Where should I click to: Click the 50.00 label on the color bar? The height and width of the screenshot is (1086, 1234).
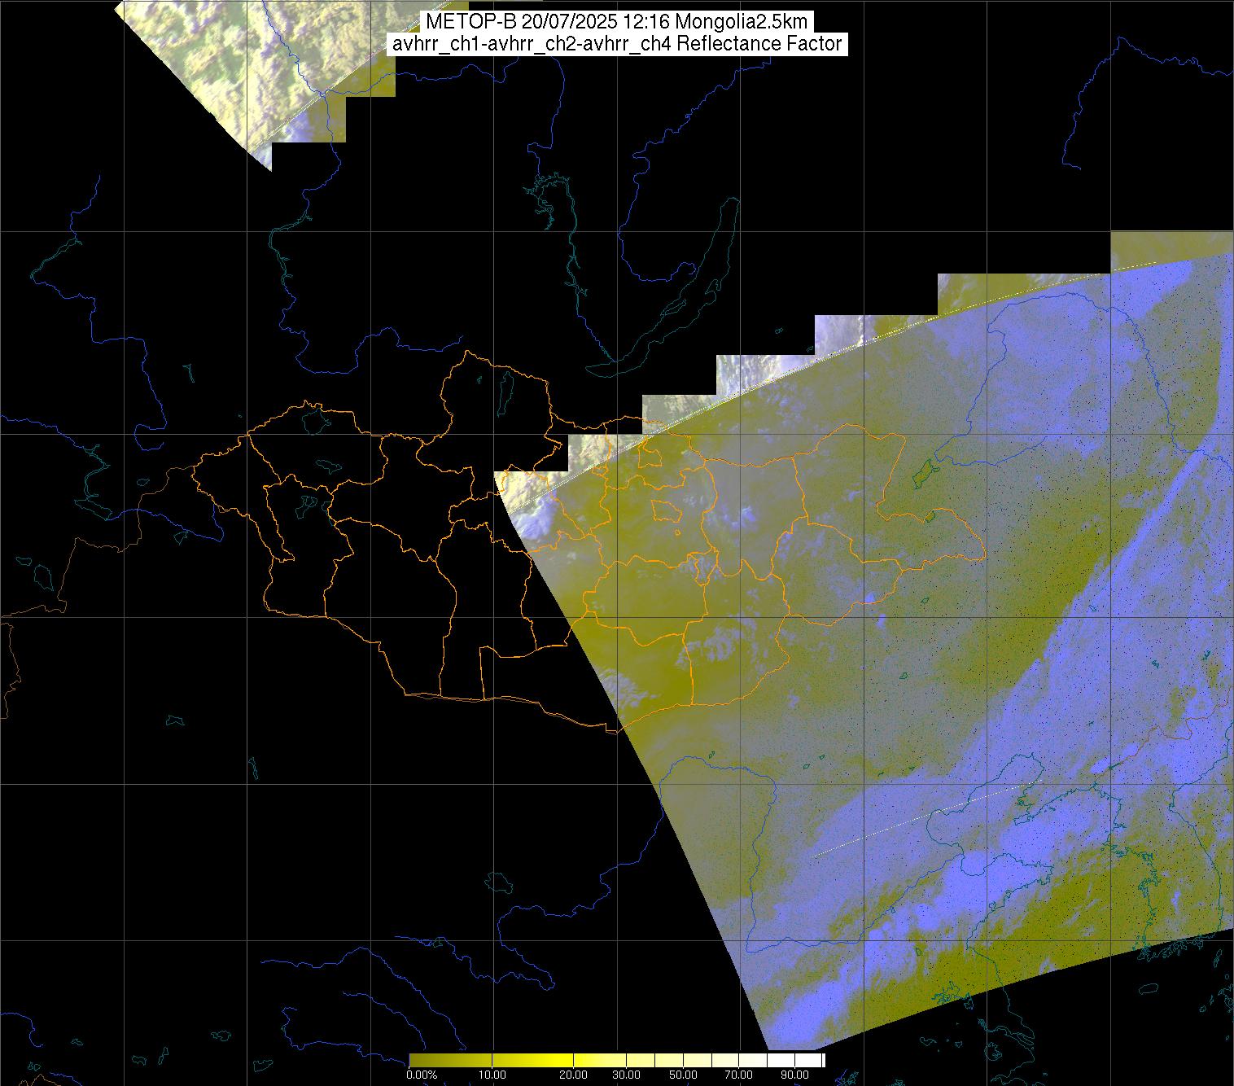click(x=682, y=1075)
